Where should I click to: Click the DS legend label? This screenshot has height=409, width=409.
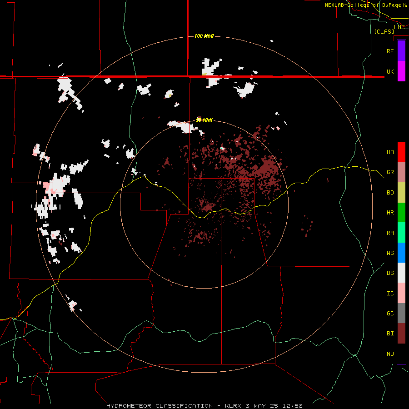pyautogui.click(x=390, y=273)
